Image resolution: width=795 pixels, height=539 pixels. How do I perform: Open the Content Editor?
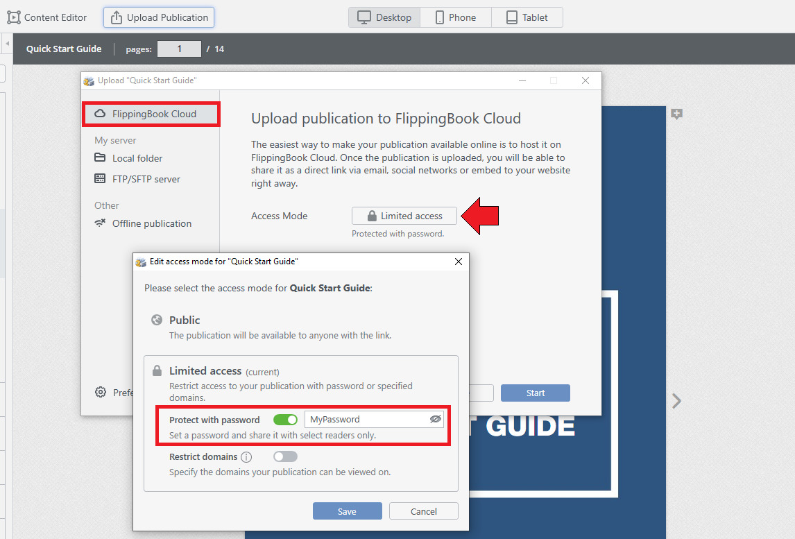coord(47,17)
